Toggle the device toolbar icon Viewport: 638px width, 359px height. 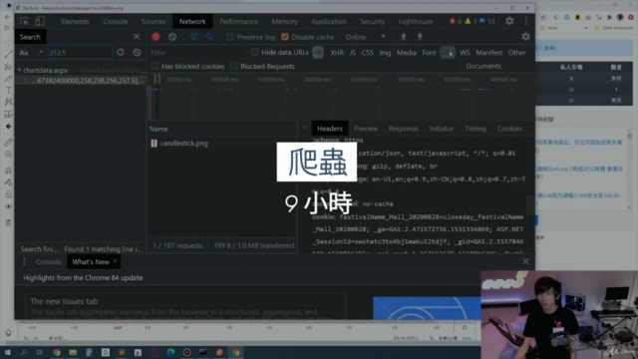click(x=40, y=21)
